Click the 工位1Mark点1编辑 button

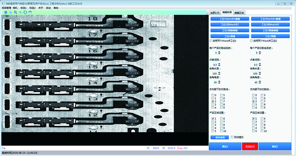tap(229, 19)
